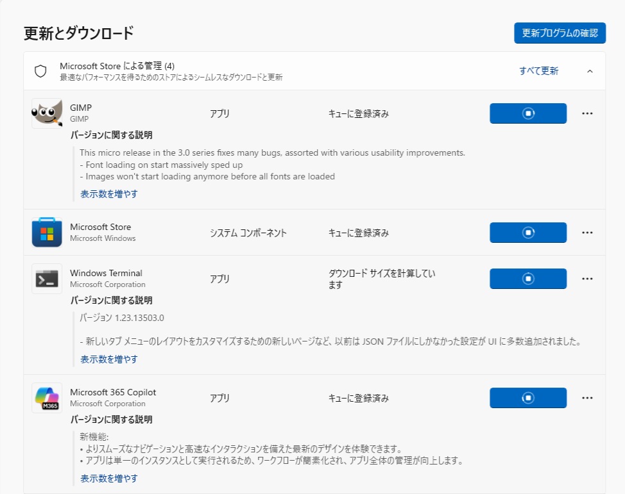Click the Microsoft 365 Copilot app title

point(113,392)
